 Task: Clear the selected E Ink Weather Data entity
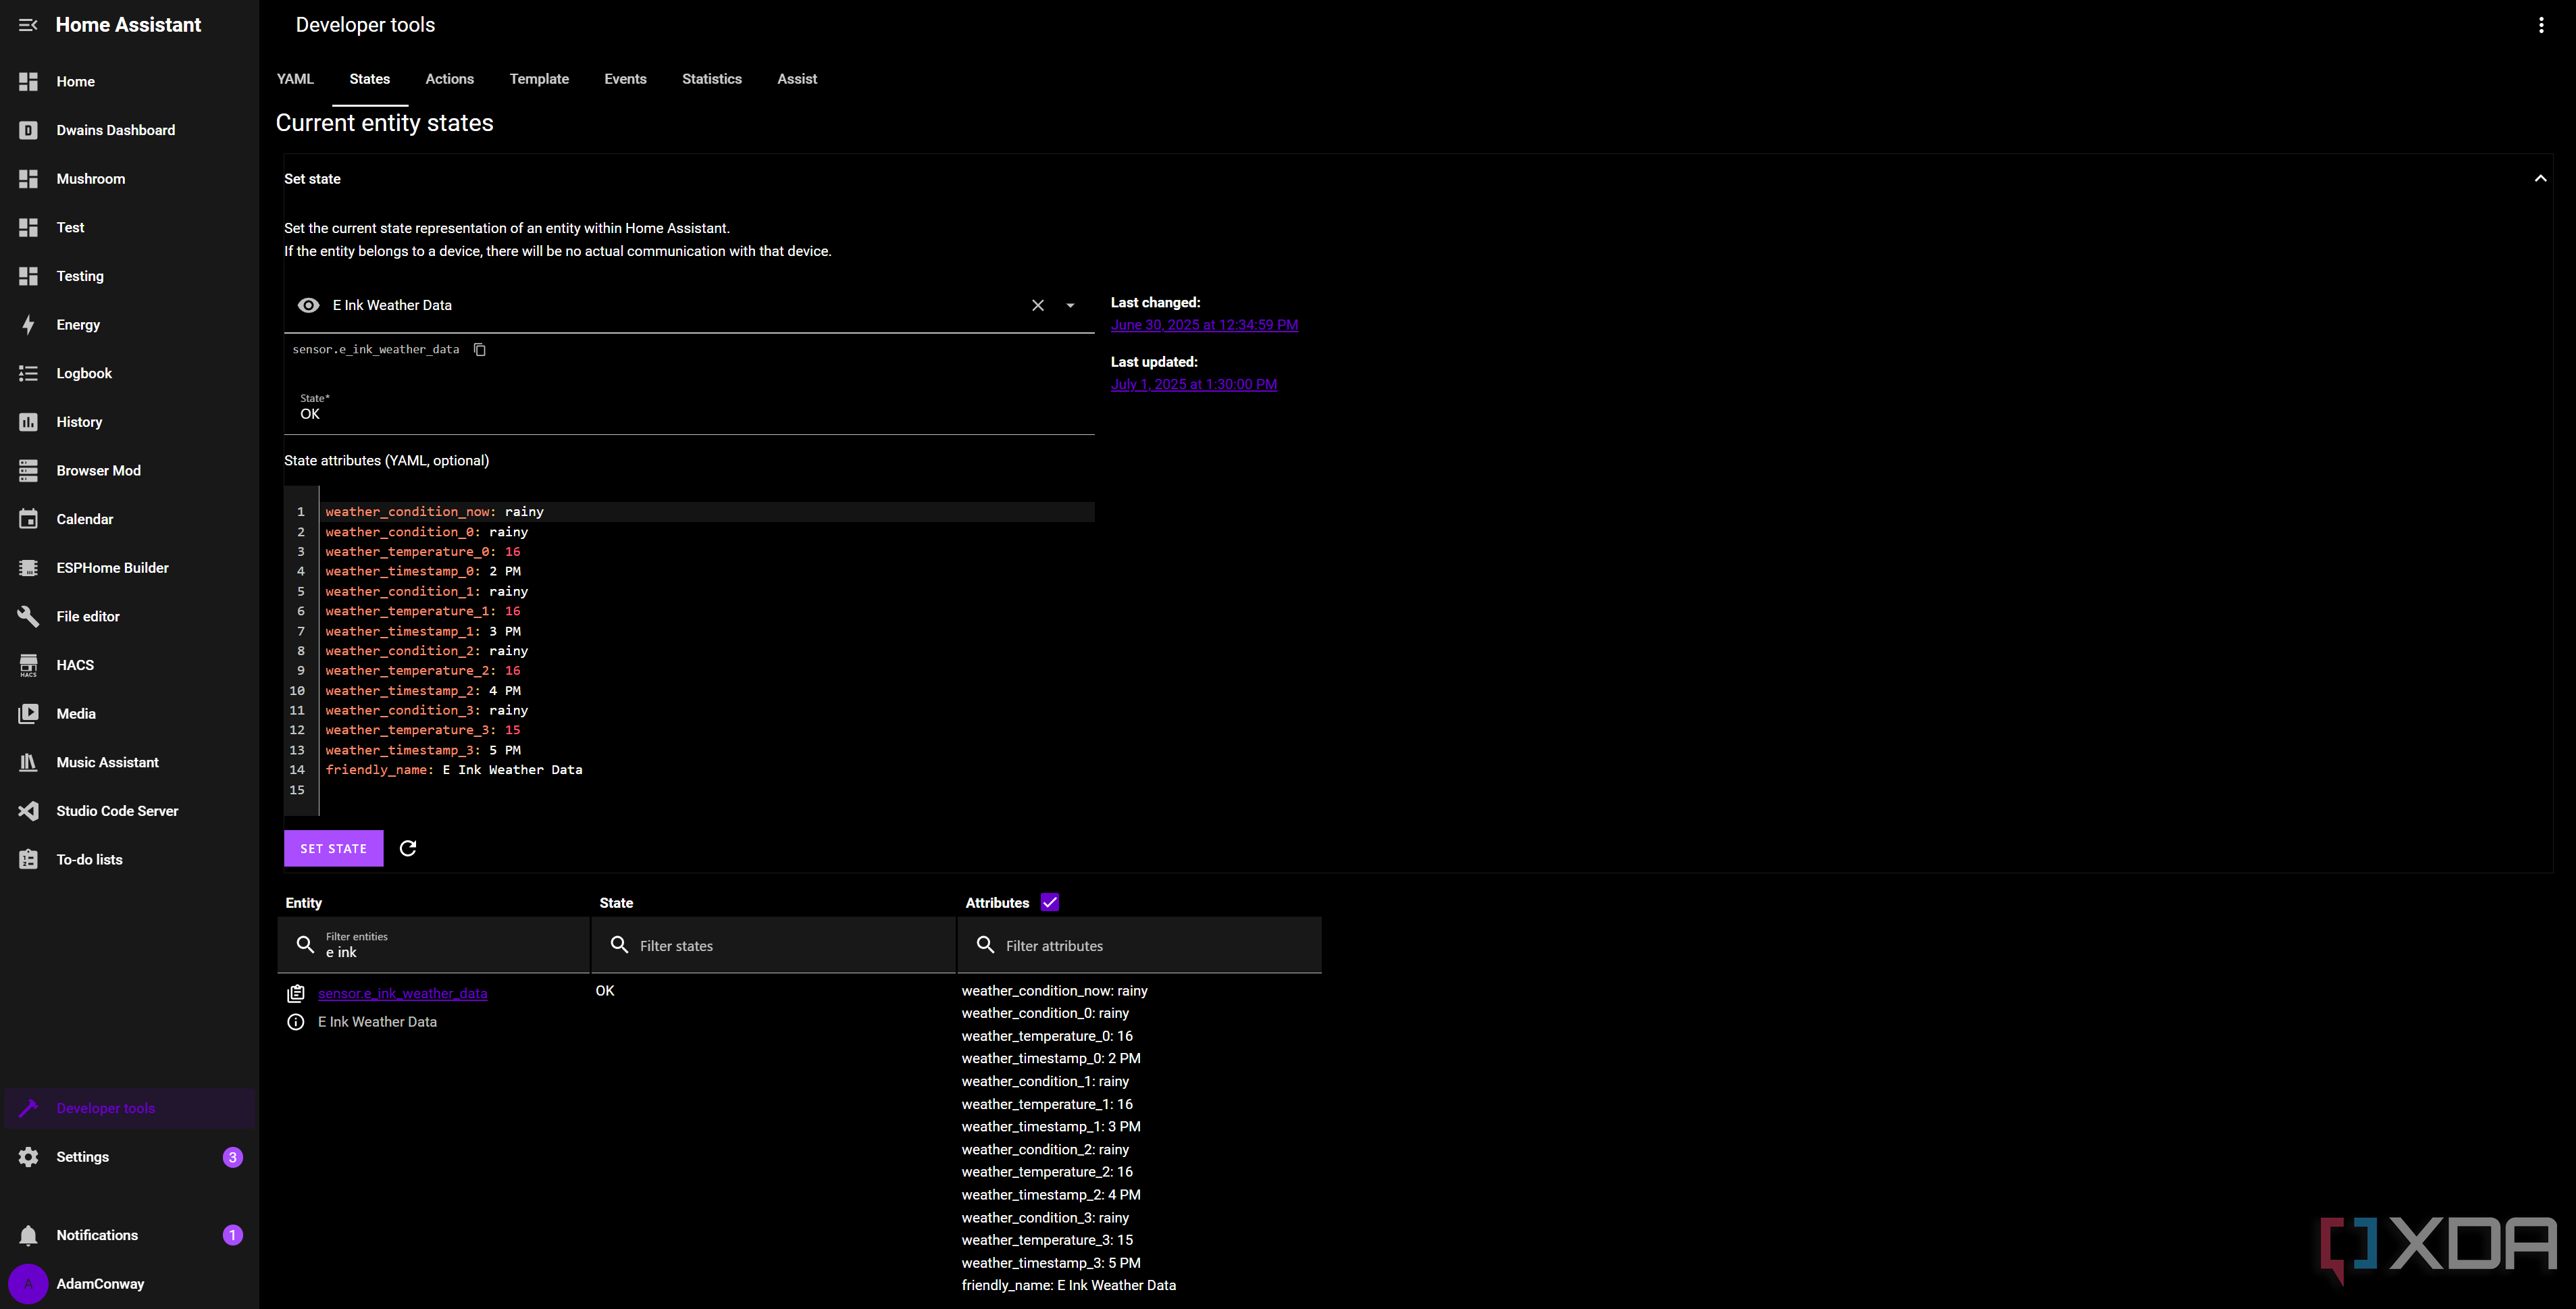pyautogui.click(x=1038, y=305)
